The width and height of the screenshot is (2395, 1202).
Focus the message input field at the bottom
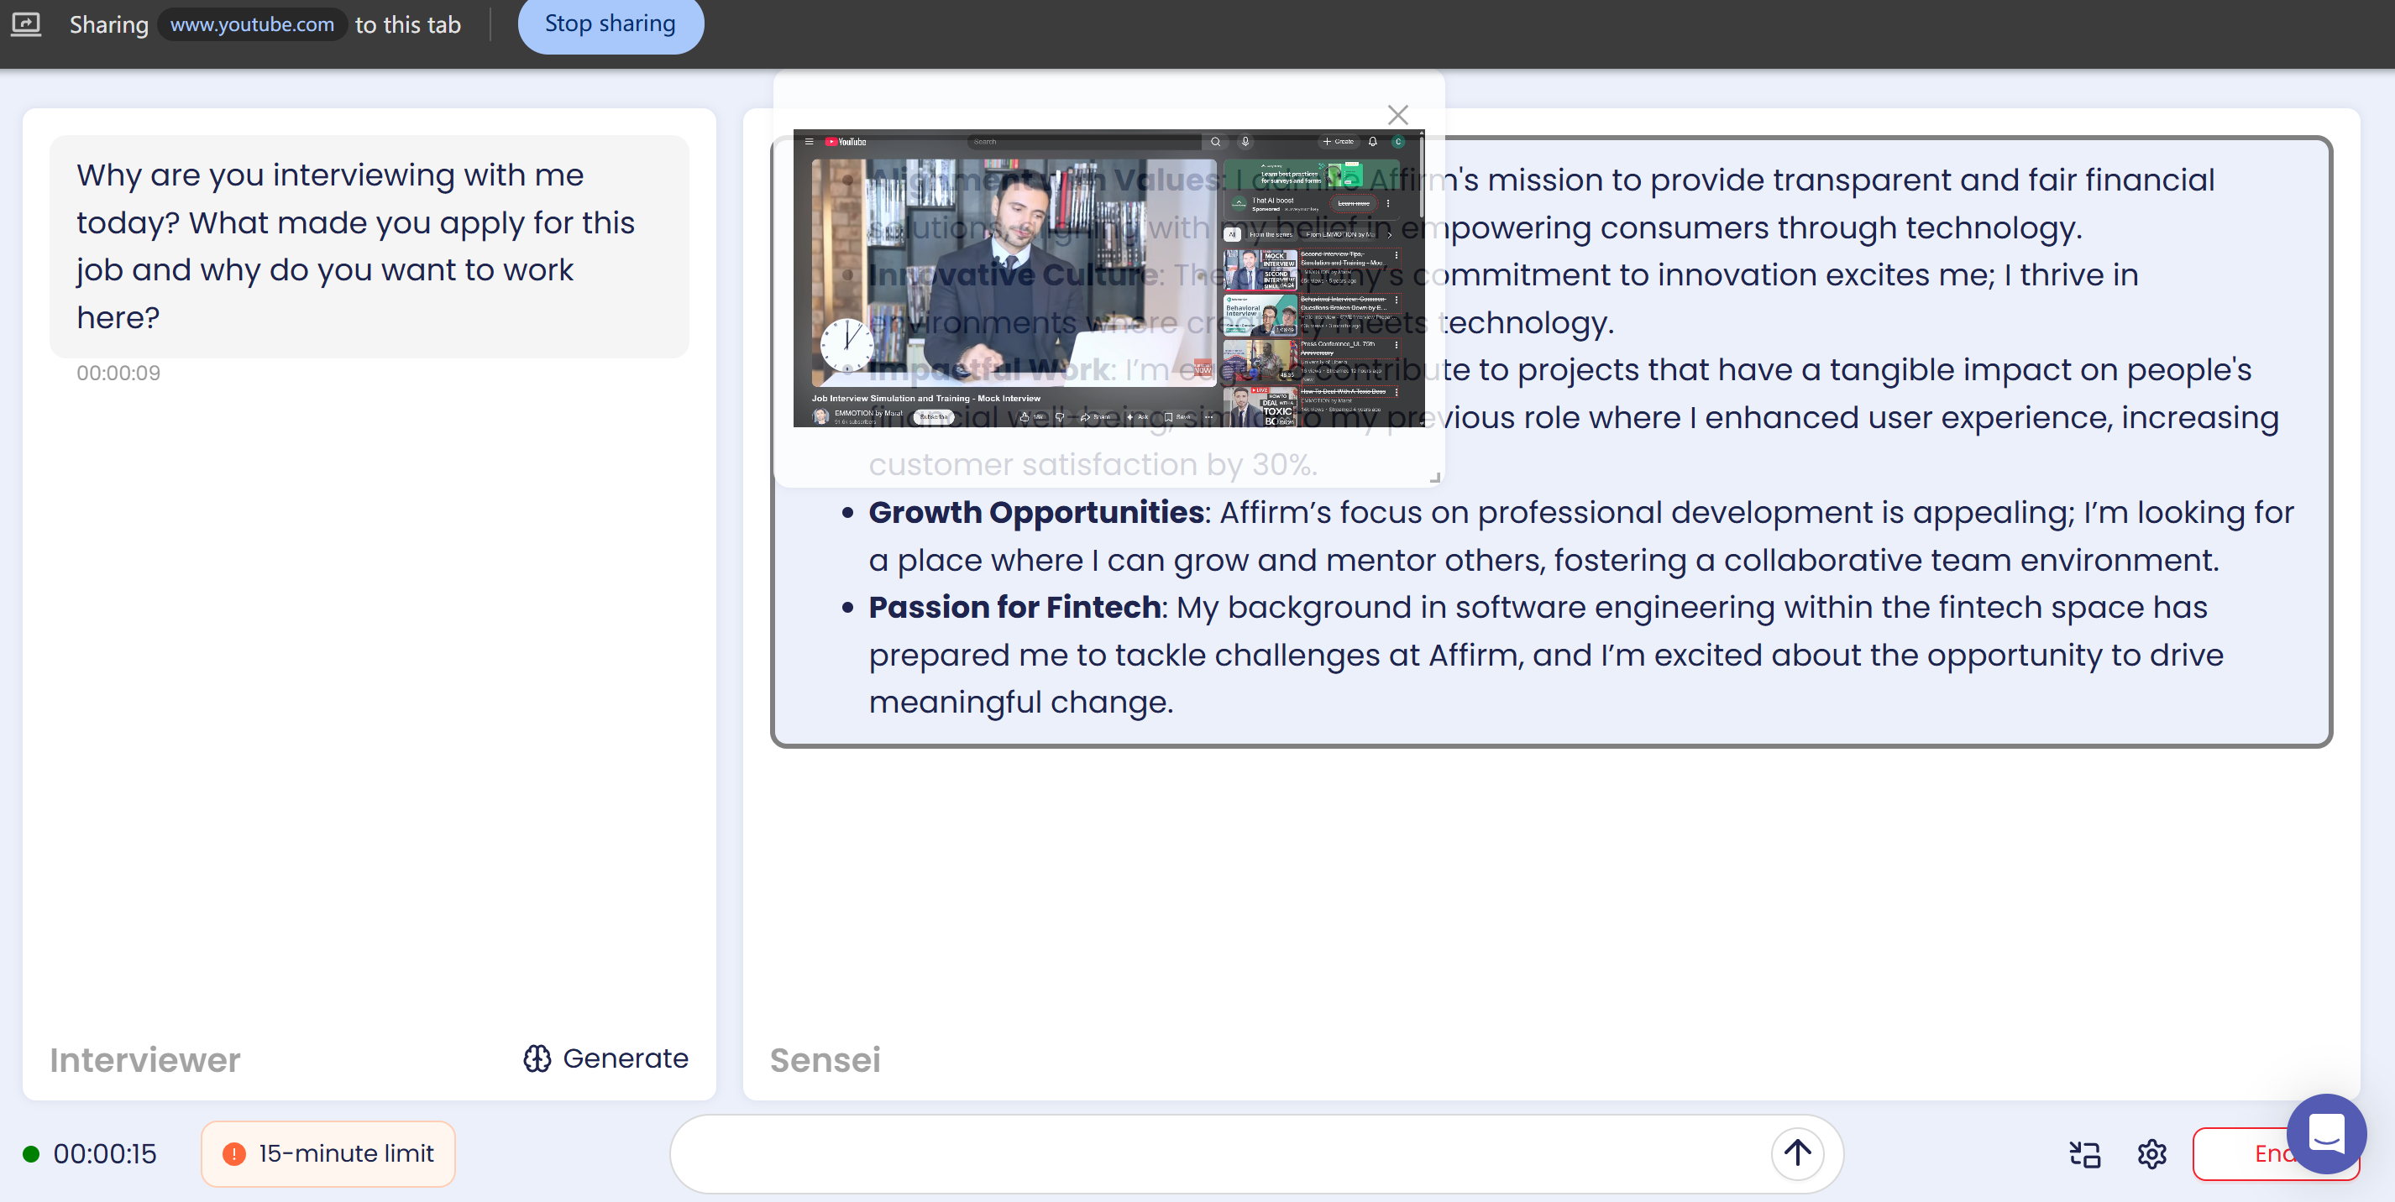[x=1218, y=1153]
